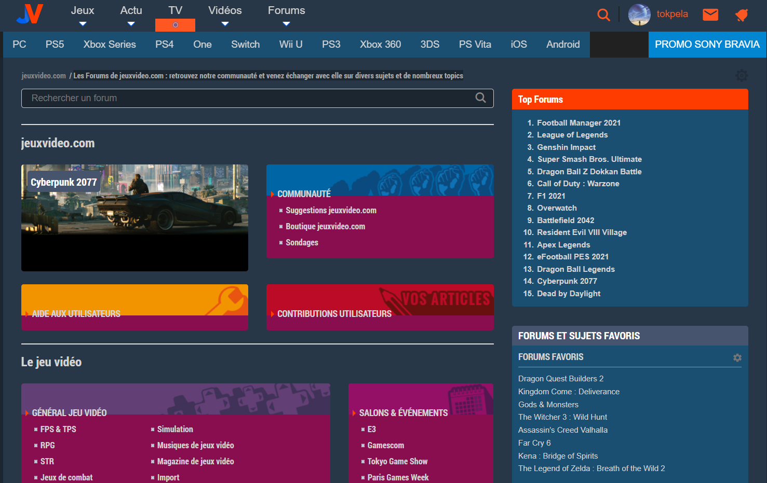
Task: Open Dead by Daylight top forum
Action: tap(569, 294)
